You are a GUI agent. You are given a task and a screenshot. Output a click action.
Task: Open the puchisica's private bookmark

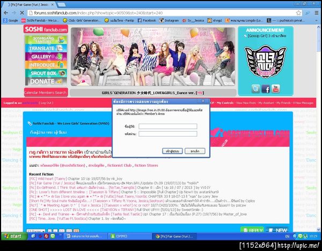[x=286, y=20]
